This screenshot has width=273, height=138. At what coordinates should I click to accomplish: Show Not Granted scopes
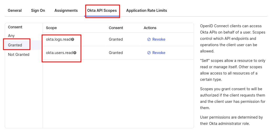[x=19, y=55]
